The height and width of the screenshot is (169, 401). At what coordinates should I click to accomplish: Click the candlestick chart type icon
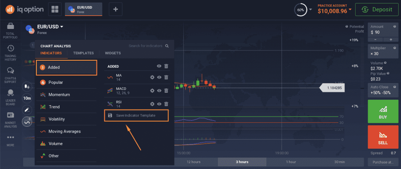coord(27,86)
